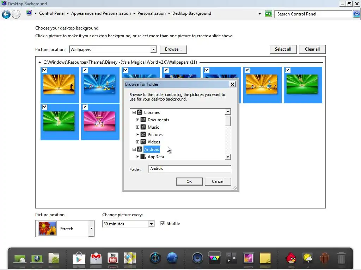Open dropdown arrow after Appearance and Personalization
This screenshot has width=361, height=270.
(x=134, y=13)
